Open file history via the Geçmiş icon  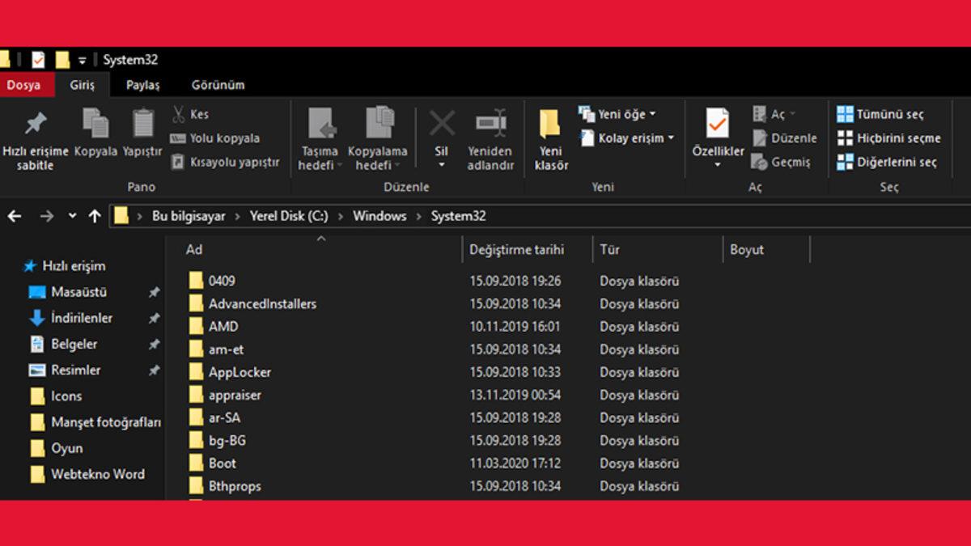pos(783,162)
